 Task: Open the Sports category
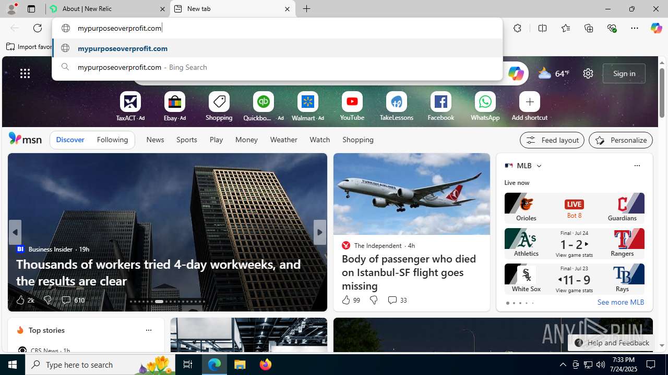click(187, 140)
